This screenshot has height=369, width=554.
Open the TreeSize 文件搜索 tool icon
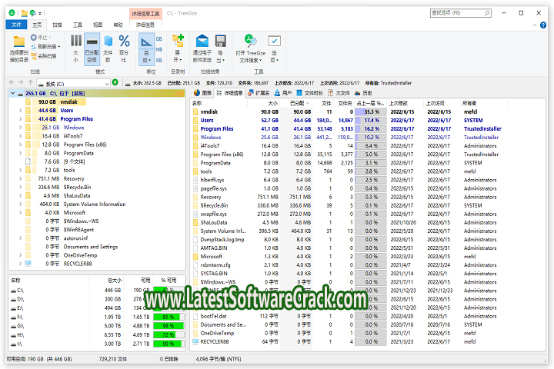pyautogui.click(x=250, y=41)
